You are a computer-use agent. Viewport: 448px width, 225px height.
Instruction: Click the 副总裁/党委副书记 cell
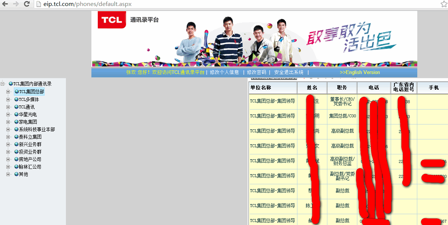pyautogui.click(x=342, y=176)
